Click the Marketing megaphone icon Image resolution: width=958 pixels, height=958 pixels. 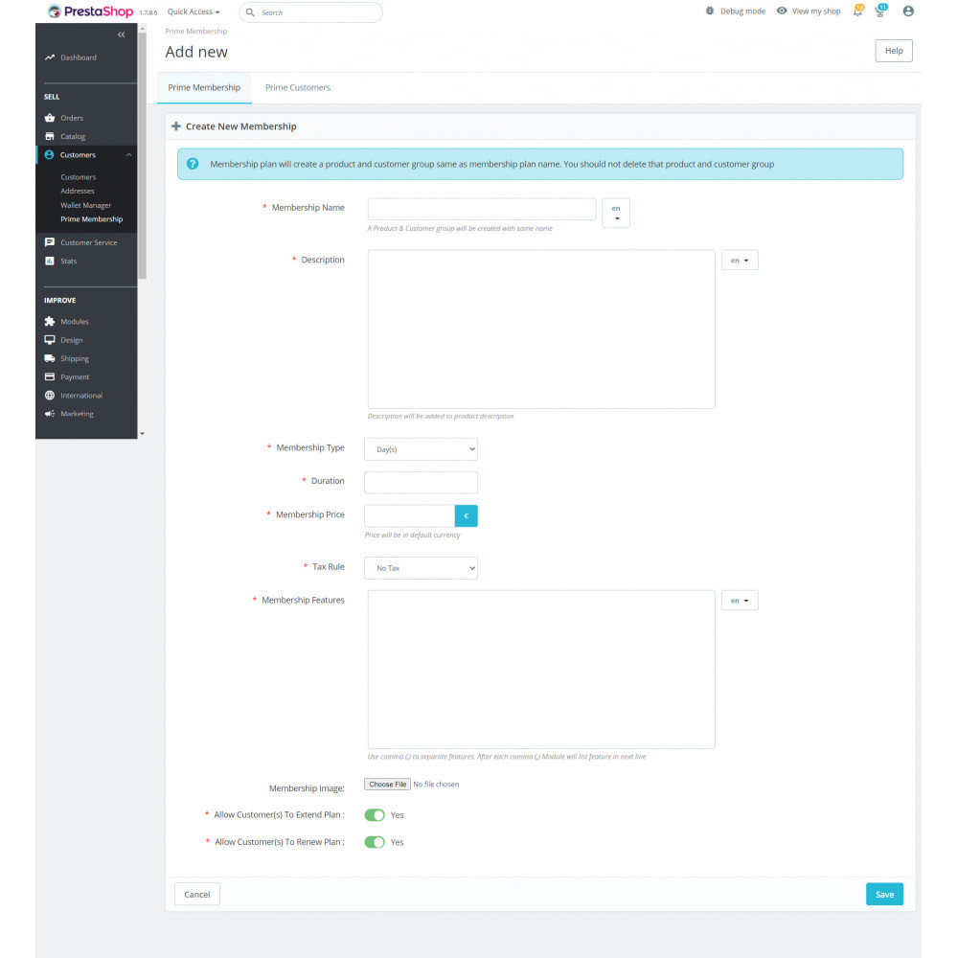pos(50,414)
